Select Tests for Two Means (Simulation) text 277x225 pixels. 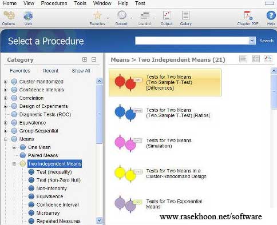[169, 143]
